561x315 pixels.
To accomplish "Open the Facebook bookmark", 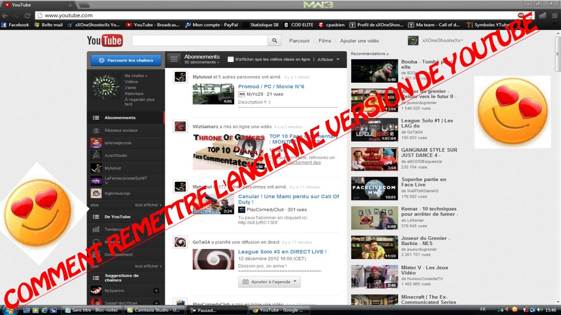I will [15, 25].
